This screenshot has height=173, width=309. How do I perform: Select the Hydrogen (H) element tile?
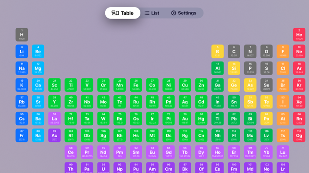coord(22,35)
